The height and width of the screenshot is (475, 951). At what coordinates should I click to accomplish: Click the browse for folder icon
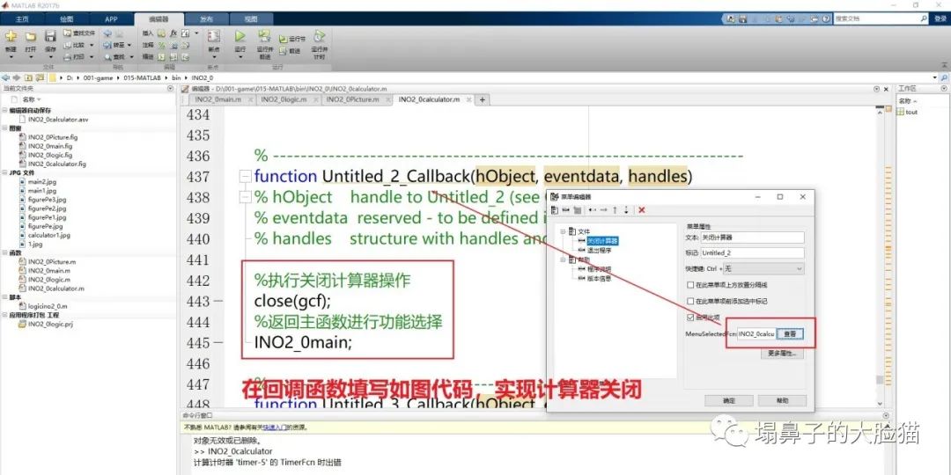(x=40, y=77)
